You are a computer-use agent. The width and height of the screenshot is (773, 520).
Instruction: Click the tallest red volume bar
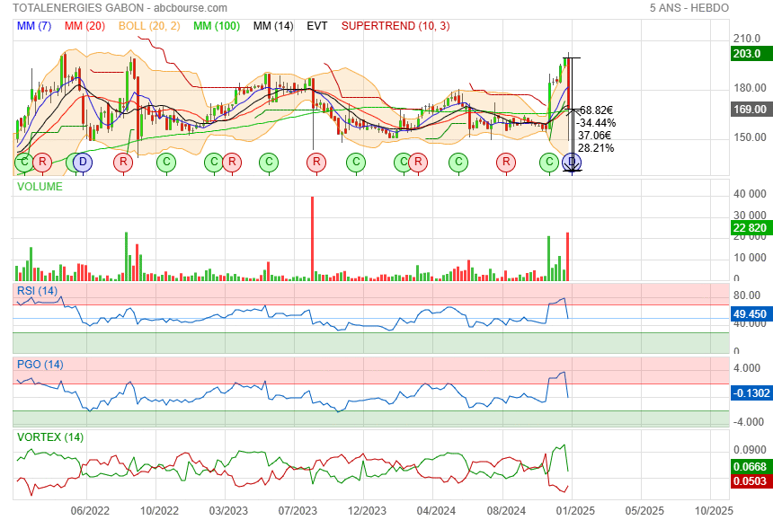click(312, 239)
